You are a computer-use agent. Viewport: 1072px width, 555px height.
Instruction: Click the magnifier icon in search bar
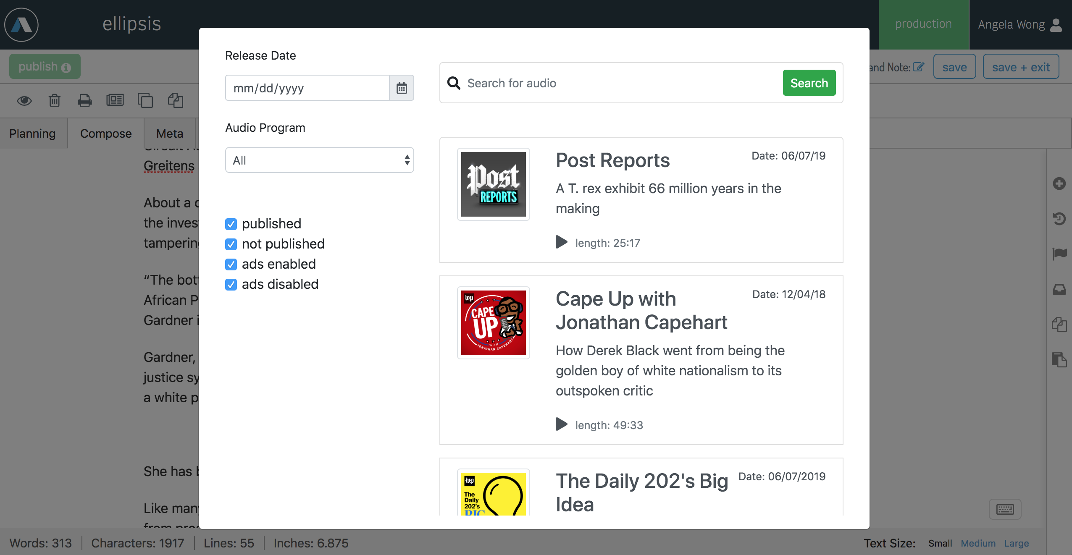pos(454,83)
